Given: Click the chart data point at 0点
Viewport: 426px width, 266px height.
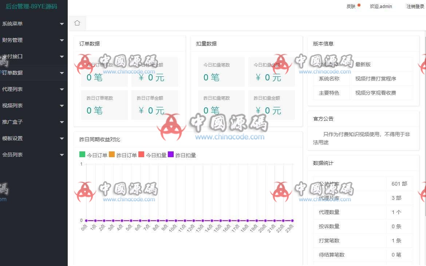Looking at the screenshot, I should pos(86,220).
